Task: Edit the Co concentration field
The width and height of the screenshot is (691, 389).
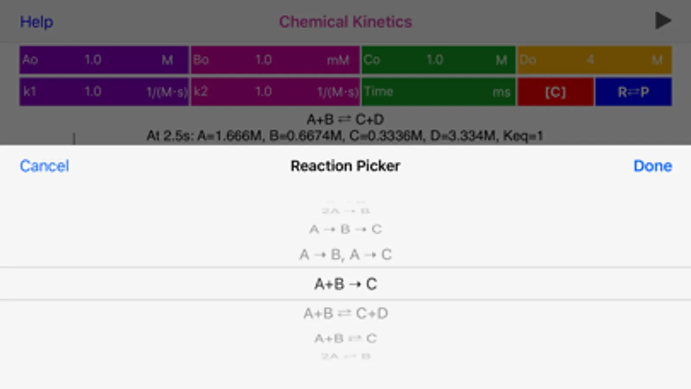Action: (x=438, y=60)
